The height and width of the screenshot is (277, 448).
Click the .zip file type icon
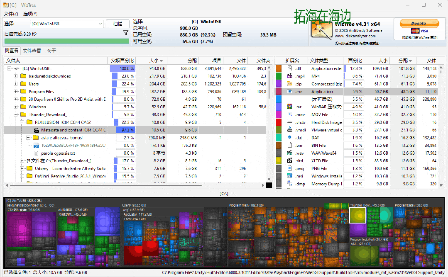coord(290,84)
